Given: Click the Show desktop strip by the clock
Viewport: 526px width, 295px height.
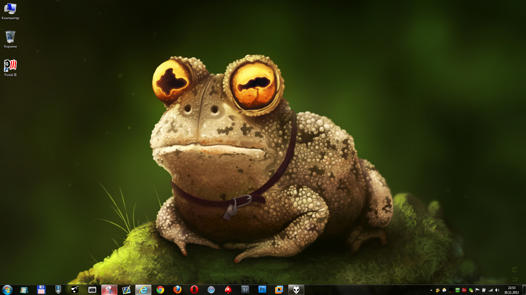Looking at the screenshot, I should (x=524, y=290).
